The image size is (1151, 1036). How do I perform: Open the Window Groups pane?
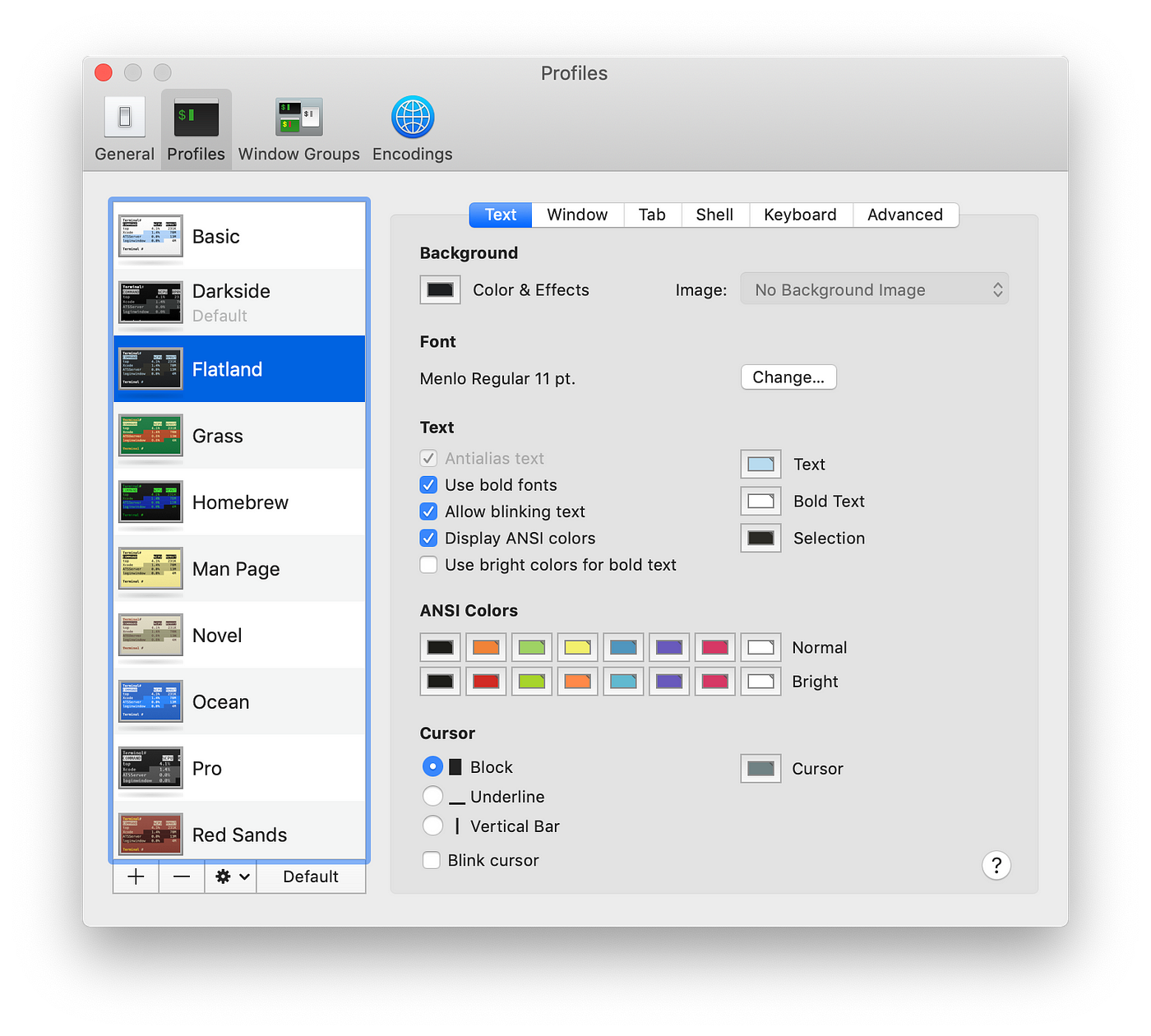(299, 130)
